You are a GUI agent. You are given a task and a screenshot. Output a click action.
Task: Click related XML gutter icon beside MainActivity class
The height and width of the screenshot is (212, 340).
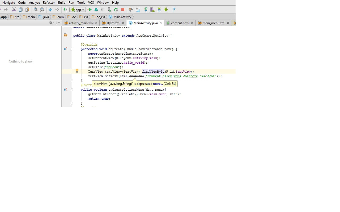[x=65, y=35]
